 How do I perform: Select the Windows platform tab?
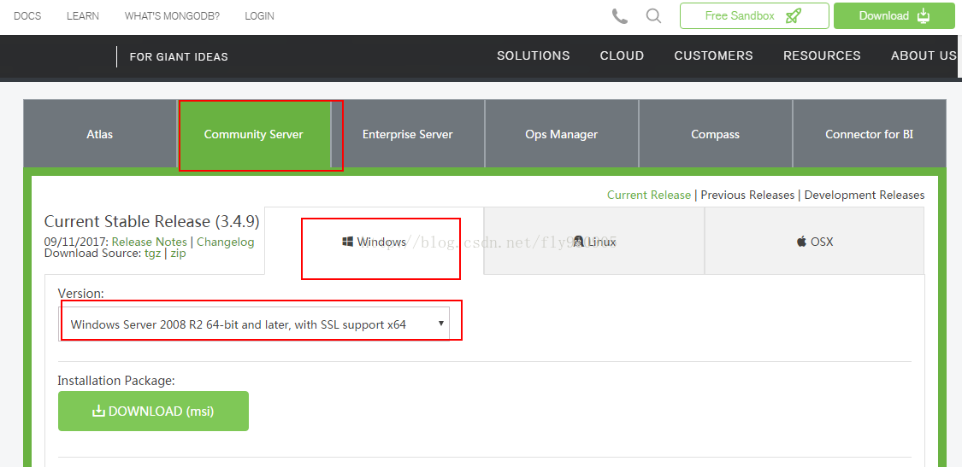pos(375,242)
